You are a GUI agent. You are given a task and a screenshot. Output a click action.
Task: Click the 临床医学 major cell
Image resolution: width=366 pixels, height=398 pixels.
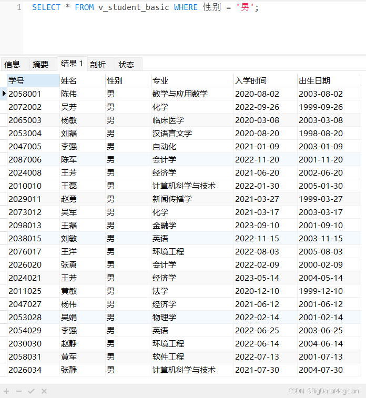tap(192, 120)
